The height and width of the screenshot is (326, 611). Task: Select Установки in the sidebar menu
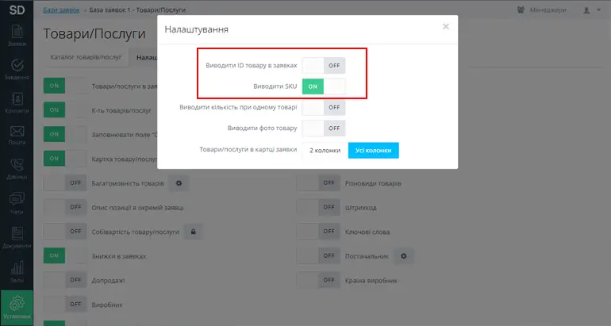[x=17, y=308]
